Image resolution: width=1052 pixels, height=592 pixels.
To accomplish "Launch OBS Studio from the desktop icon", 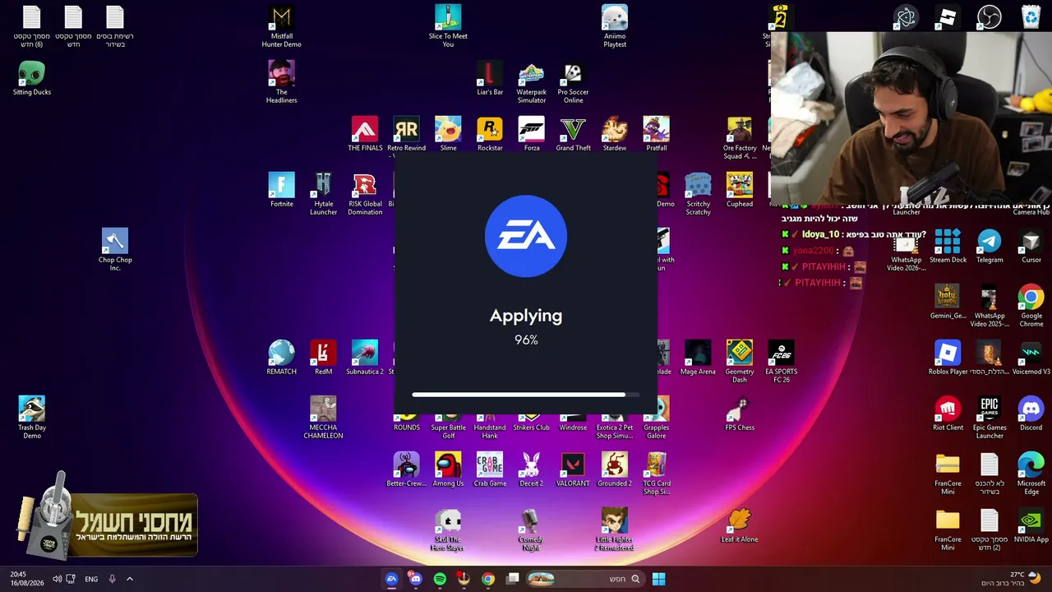I will [989, 17].
